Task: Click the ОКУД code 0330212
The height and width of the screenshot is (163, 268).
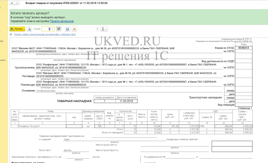Action: coord(244,48)
